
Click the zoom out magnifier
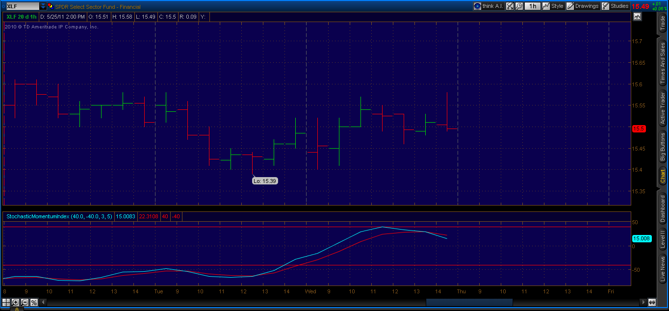[25, 302]
